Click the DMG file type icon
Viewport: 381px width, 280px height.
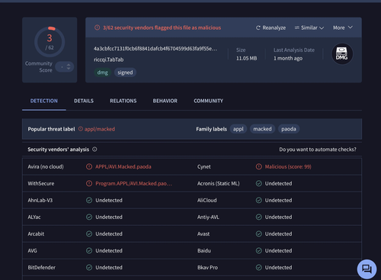coord(342,53)
